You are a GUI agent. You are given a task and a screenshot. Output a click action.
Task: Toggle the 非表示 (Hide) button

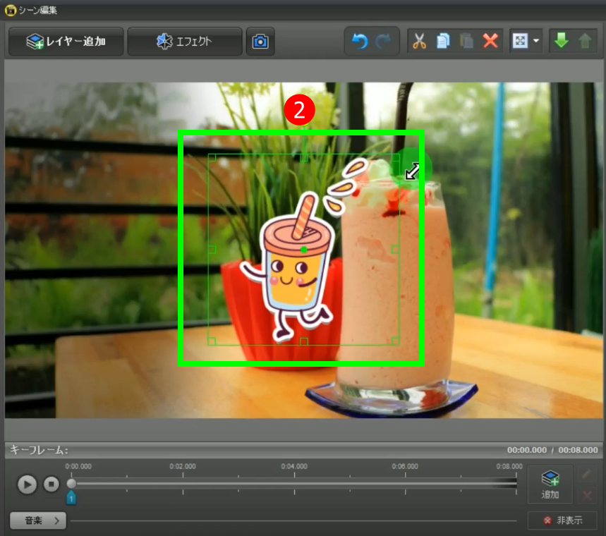562,520
